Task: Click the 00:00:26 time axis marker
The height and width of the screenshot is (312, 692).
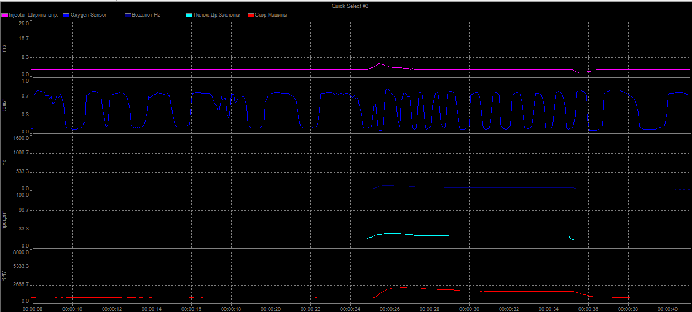Action: tap(389, 309)
